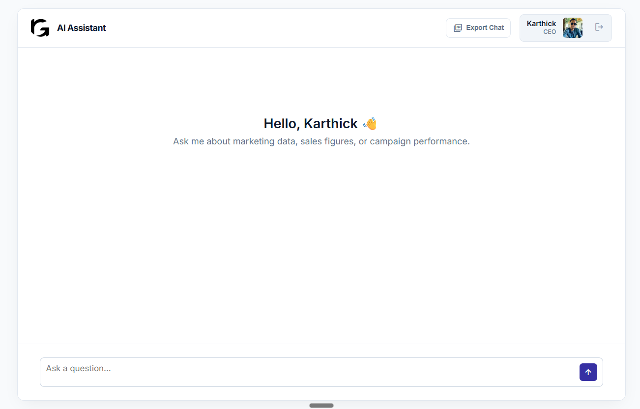Click the Hello, Karthick greeting text

click(x=311, y=123)
